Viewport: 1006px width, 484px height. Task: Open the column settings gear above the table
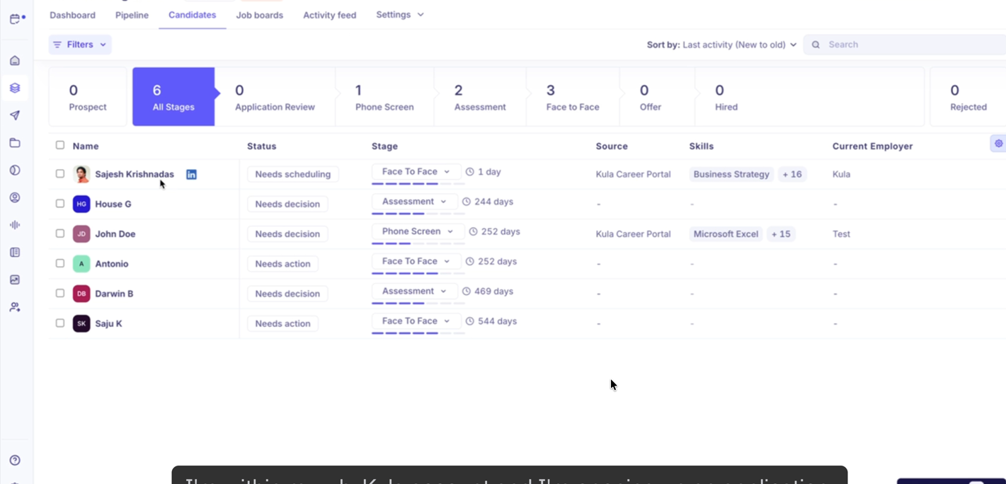998,143
